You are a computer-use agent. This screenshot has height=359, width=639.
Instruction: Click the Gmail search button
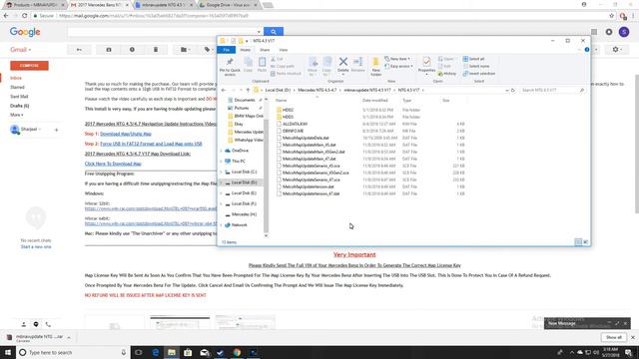point(274,32)
